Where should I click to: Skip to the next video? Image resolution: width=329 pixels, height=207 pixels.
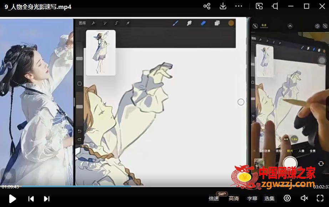point(47,198)
